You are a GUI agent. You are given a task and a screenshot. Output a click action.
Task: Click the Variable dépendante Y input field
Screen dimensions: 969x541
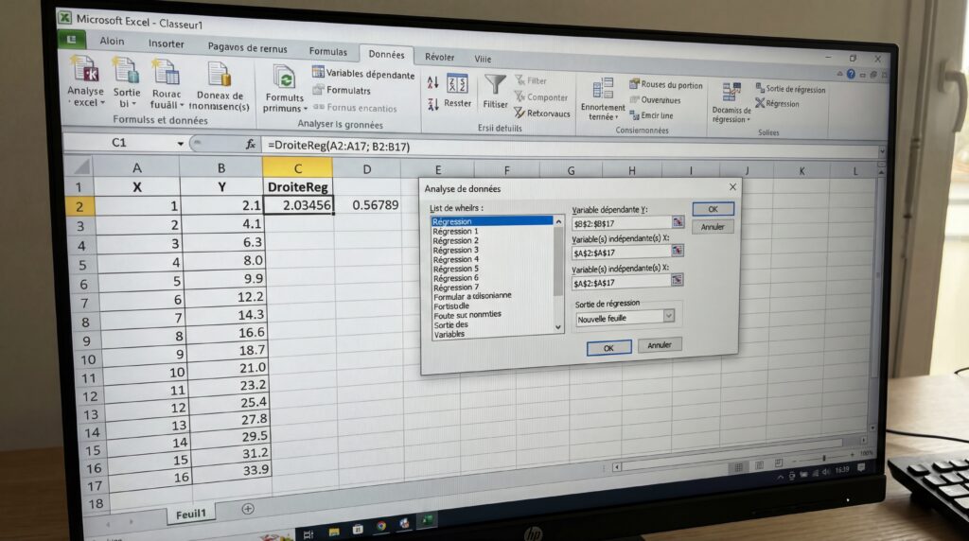coord(621,223)
